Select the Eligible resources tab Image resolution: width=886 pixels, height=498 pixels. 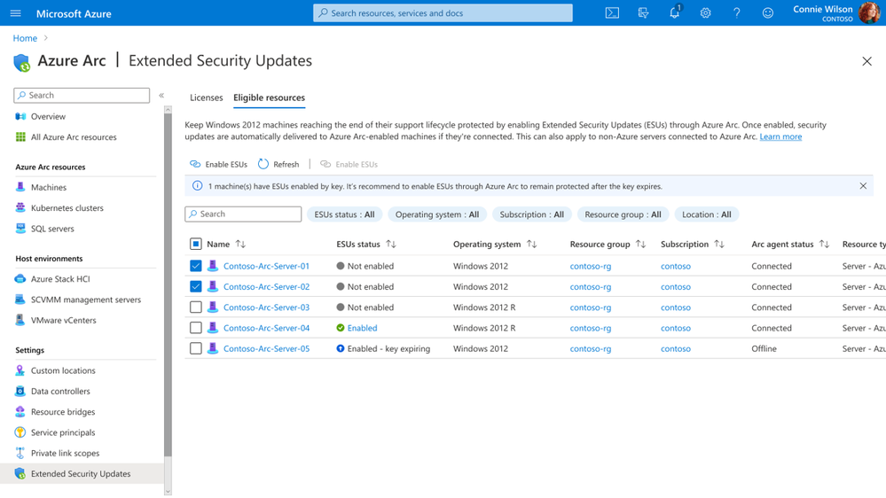(269, 97)
